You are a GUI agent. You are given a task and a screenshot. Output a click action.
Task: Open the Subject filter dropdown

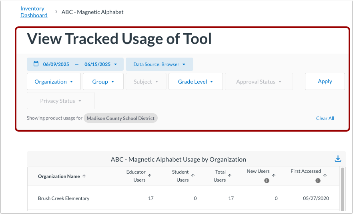tap(146, 82)
